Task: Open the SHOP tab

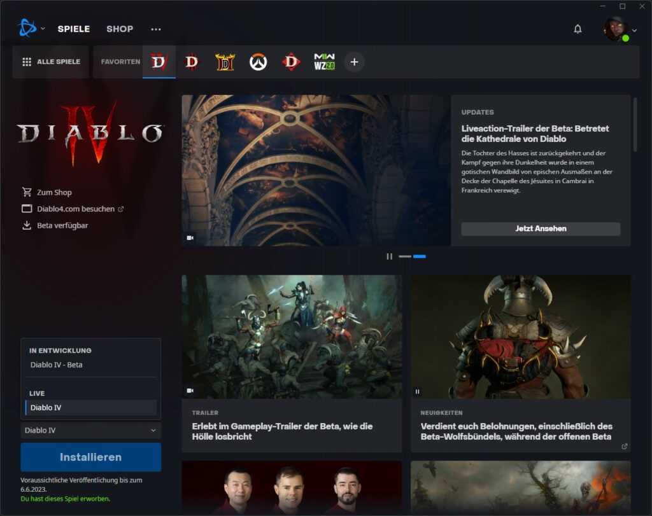Action: click(x=120, y=29)
